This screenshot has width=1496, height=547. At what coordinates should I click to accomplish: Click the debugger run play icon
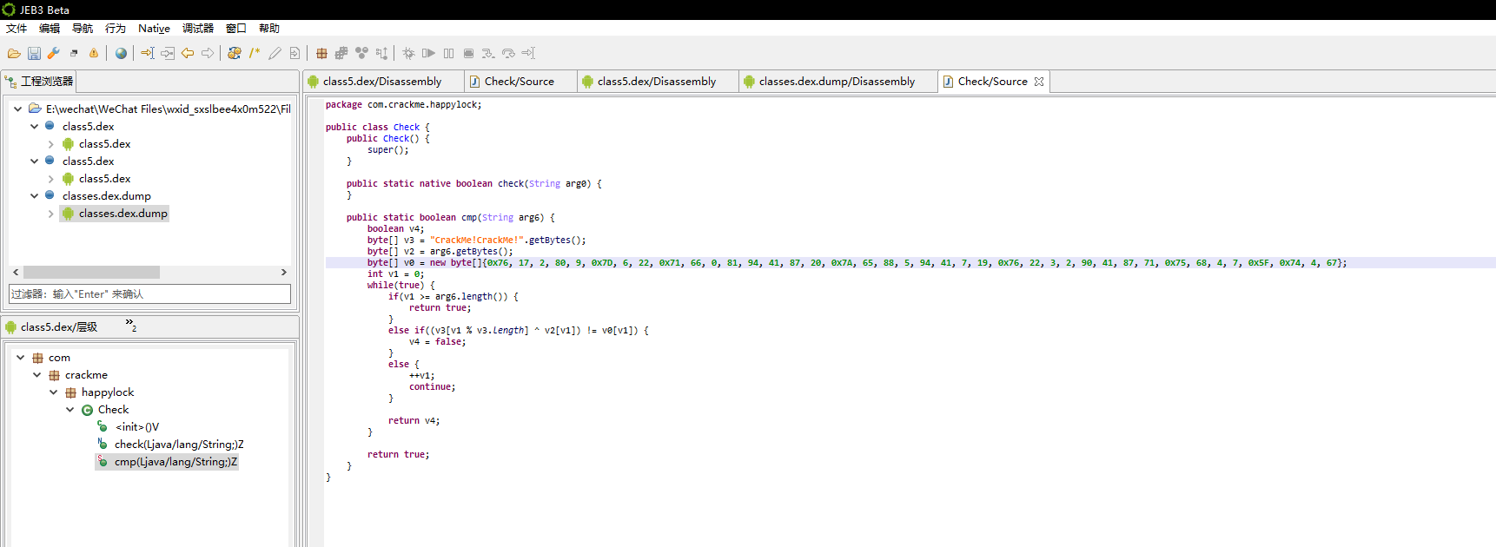pos(428,54)
